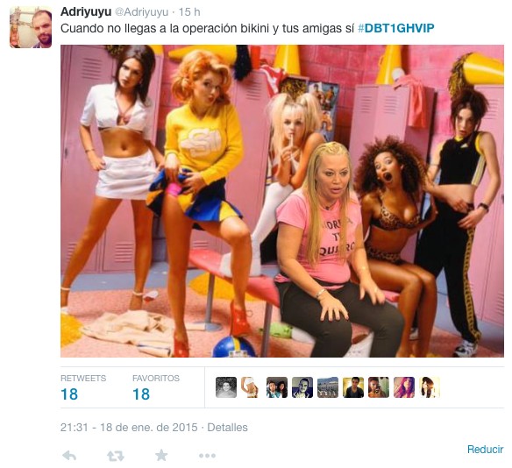This screenshot has height=468, width=512.
Task: Open the pink-haired retweeter avatar
Action: coord(404,387)
